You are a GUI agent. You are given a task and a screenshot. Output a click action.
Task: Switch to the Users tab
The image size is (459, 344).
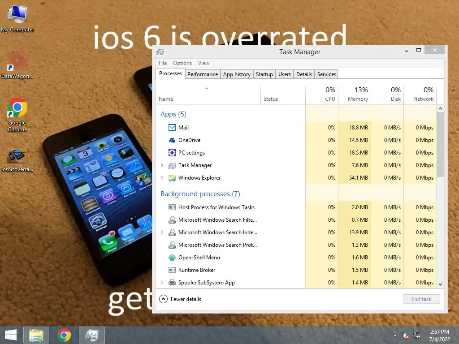coord(285,74)
